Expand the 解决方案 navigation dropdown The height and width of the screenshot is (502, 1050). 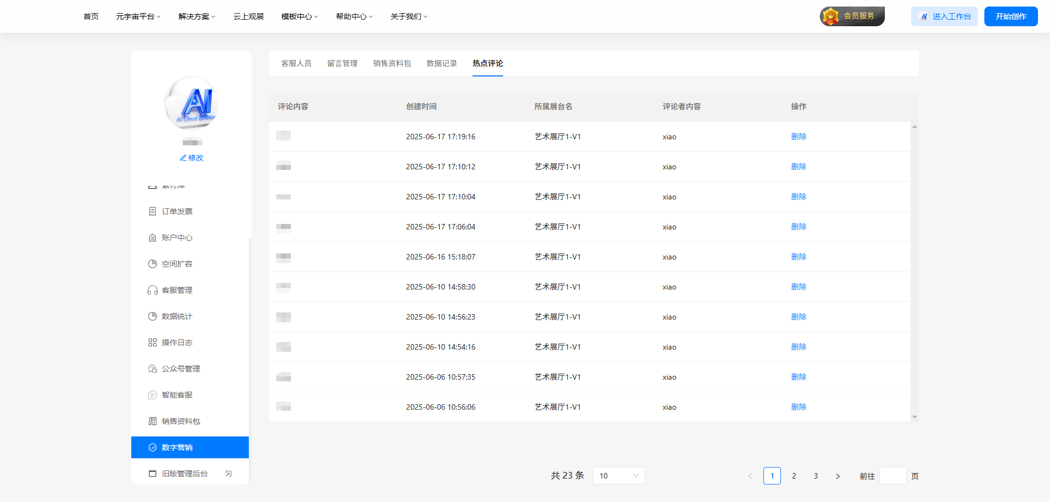click(197, 16)
